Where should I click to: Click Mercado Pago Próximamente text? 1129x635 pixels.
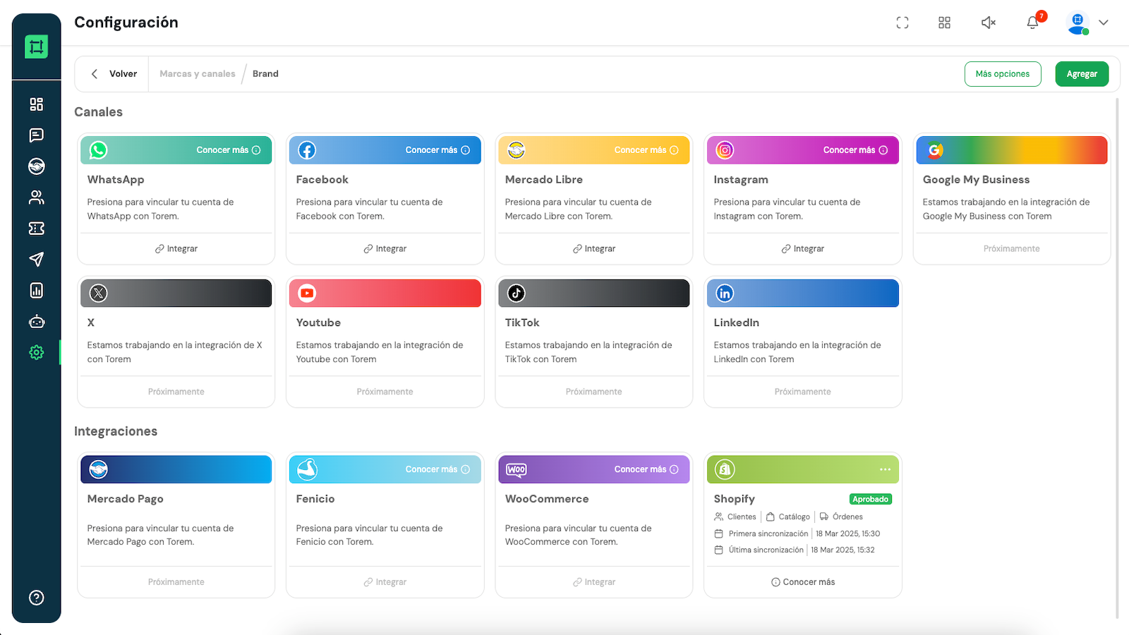point(176,582)
